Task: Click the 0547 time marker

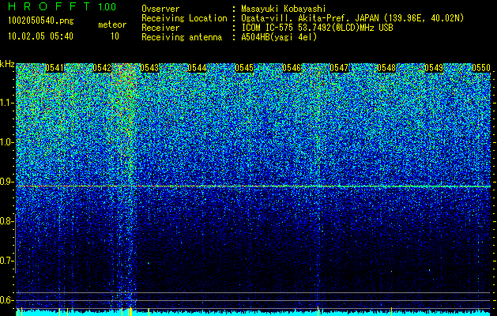Action: click(x=339, y=68)
